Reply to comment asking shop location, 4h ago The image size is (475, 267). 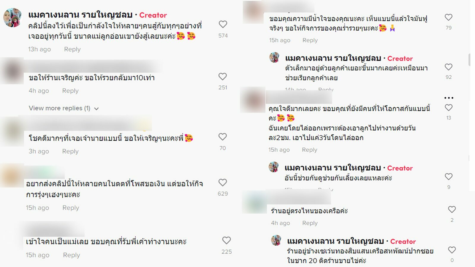tap(310, 223)
